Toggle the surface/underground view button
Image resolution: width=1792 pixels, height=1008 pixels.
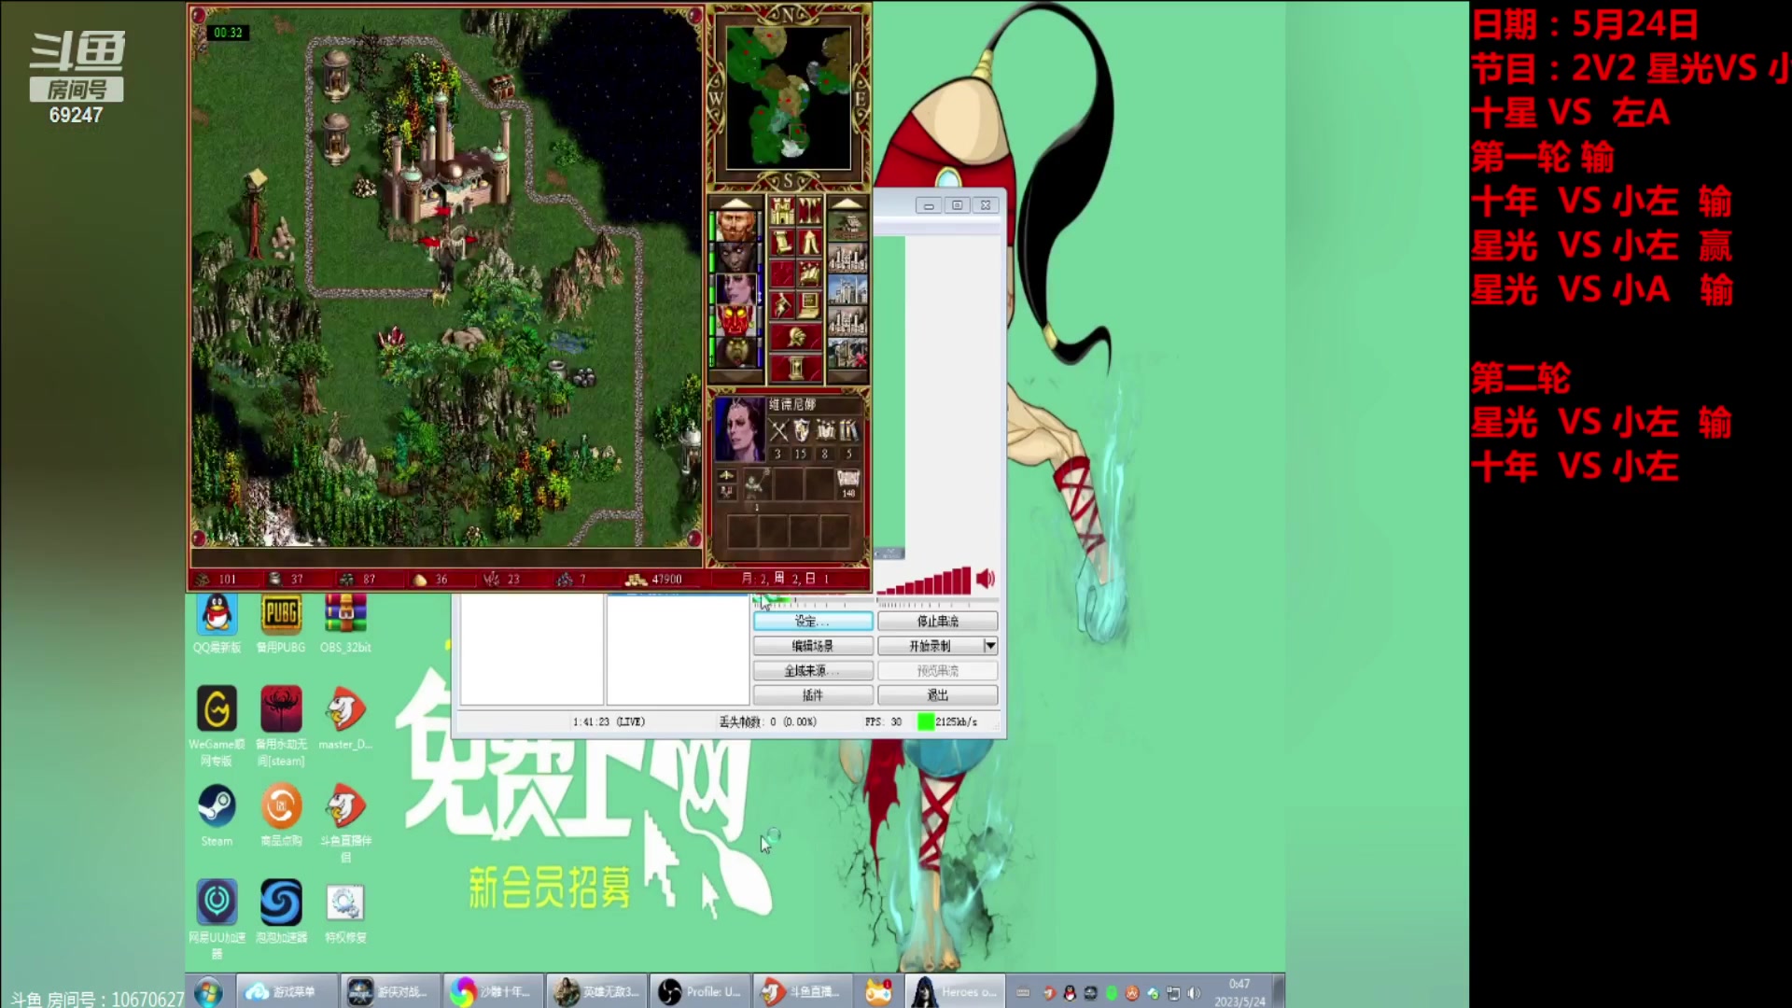(x=810, y=211)
